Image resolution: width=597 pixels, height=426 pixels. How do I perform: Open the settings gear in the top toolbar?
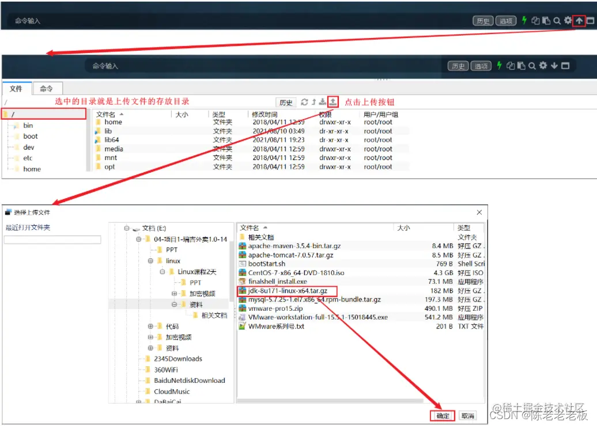568,21
